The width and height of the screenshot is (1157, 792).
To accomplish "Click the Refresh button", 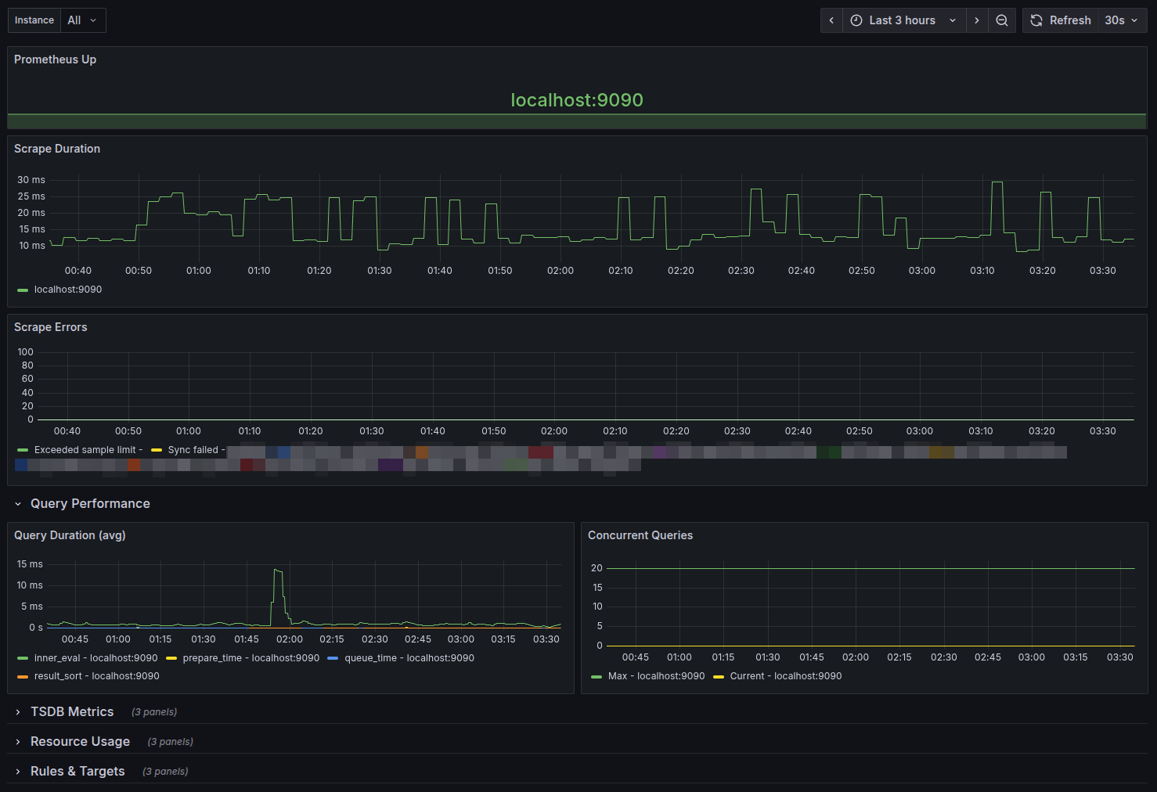I will (x=1070, y=20).
